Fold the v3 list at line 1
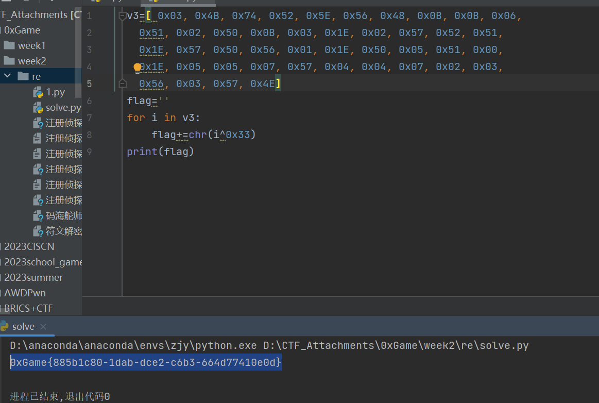 123,16
